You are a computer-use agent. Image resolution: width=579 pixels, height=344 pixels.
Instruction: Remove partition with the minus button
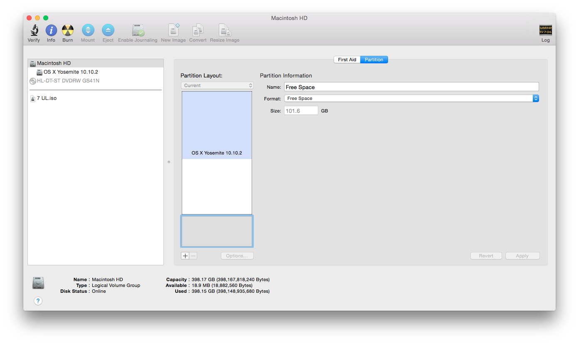(x=193, y=256)
